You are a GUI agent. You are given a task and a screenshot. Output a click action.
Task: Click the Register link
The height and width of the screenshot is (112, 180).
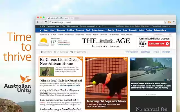click(x=166, y=52)
